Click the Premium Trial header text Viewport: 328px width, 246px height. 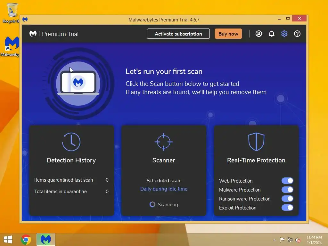pos(60,34)
